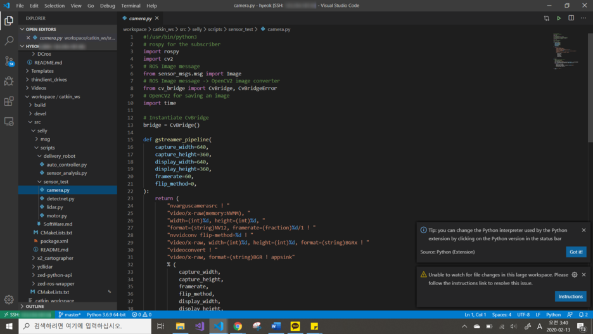
Task: Open Google Chrome from the taskbar
Action: (x=238, y=326)
